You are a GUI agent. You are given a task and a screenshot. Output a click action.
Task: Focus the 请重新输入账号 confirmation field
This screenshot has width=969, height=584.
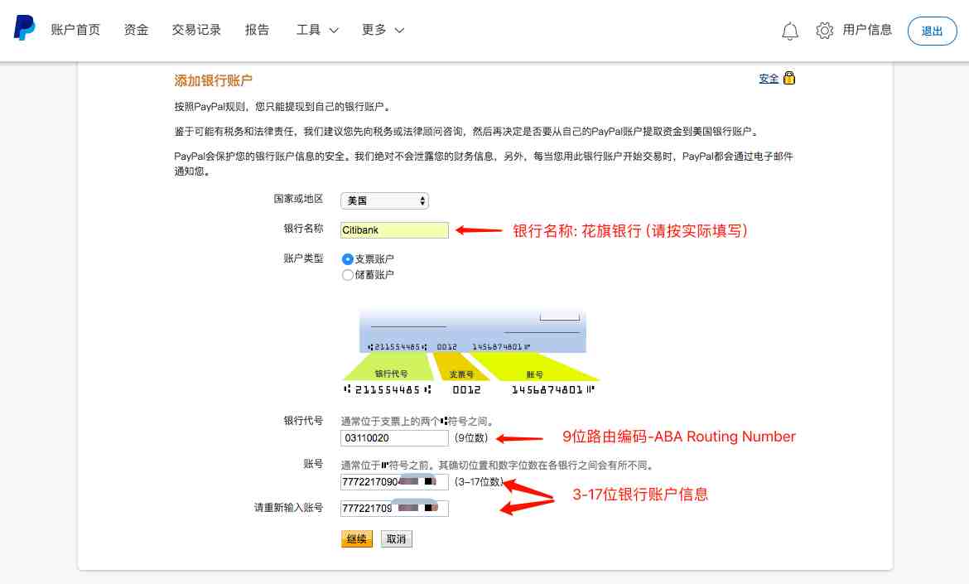point(394,508)
